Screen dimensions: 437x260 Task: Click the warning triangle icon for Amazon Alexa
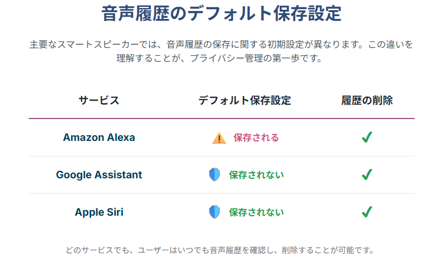[219, 137]
